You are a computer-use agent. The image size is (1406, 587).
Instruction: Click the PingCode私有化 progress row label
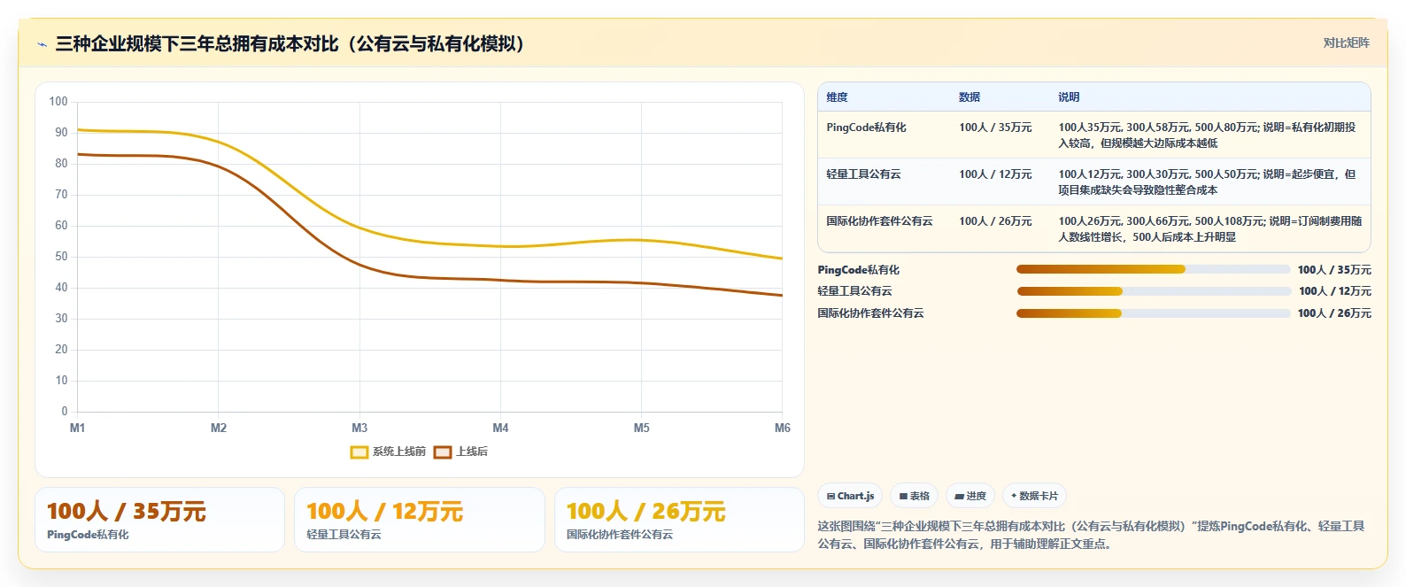(858, 270)
